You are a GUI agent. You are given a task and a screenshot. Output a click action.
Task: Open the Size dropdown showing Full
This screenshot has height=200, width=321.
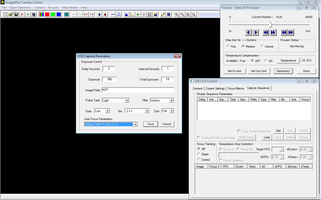(171, 111)
